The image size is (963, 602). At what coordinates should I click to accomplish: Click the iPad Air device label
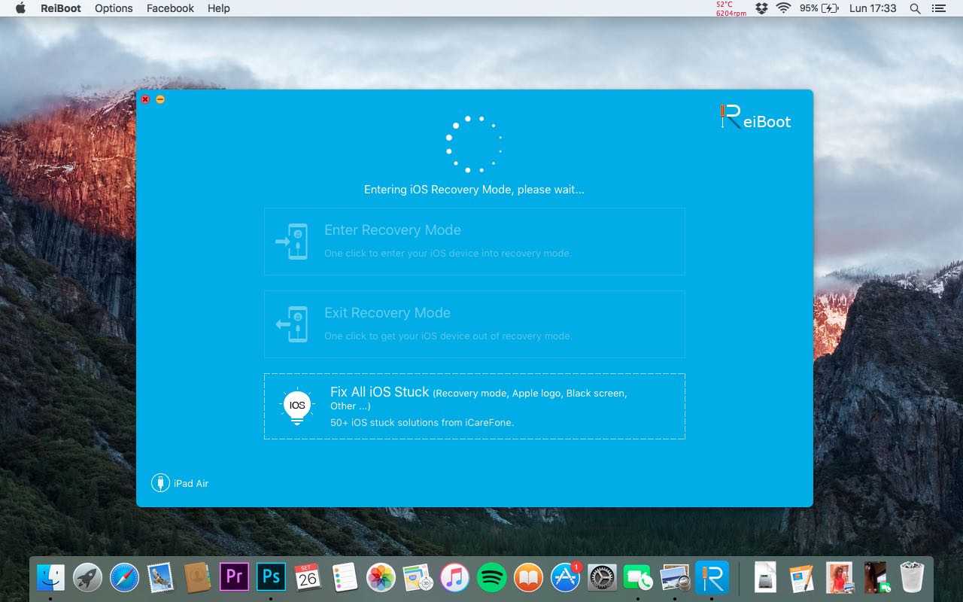pos(191,483)
